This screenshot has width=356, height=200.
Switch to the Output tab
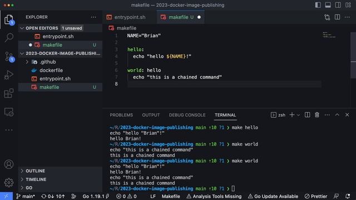tap(151, 115)
